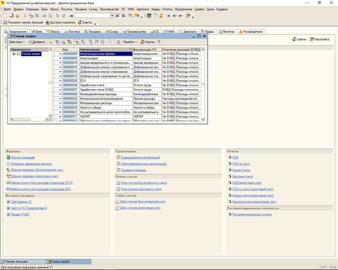Open Регламентированные отчеты link
Image resolution: width=338 pixels, height=270 pixels.
point(252,214)
